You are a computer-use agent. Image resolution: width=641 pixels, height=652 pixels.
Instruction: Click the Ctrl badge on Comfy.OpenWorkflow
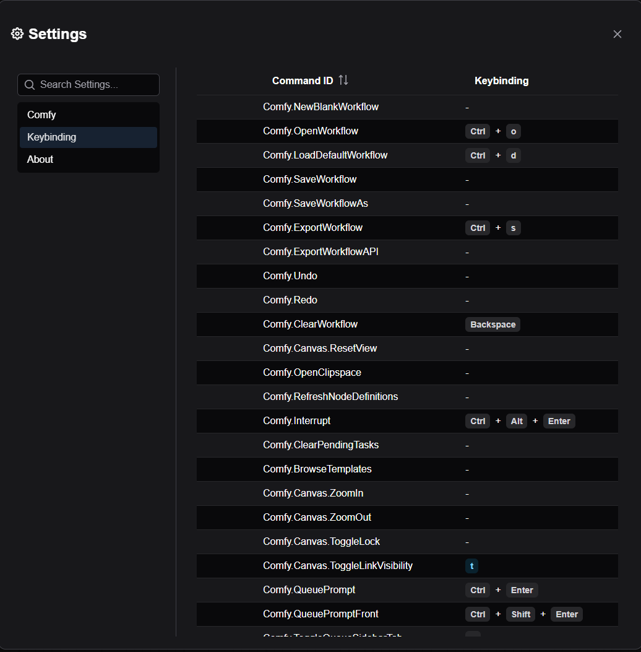(477, 131)
